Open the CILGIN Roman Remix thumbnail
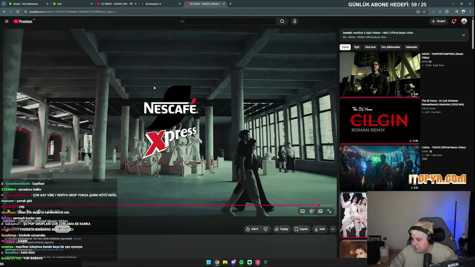The width and height of the screenshot is (475, 267). (x=380, y=121)
